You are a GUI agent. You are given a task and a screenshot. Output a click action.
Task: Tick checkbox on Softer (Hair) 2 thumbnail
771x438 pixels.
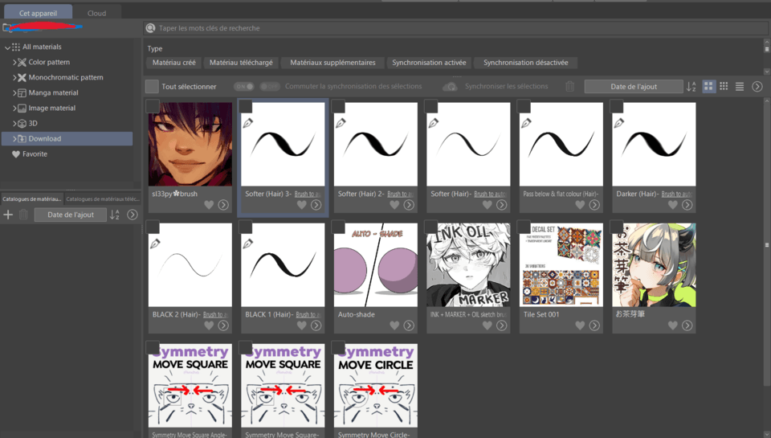point(338,106)
